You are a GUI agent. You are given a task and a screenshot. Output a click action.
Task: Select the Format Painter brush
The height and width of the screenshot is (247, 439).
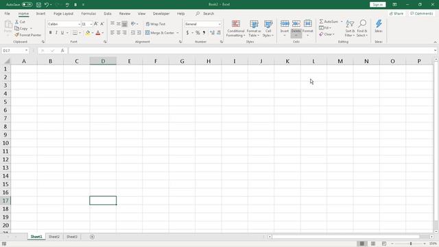16,35
